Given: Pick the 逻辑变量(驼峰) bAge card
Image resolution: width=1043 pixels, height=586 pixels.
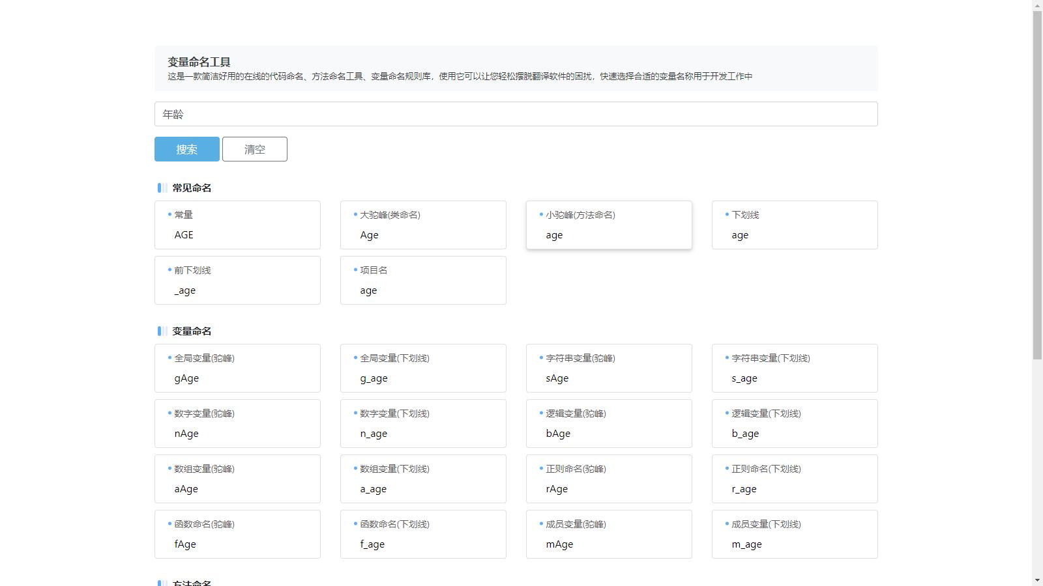Looking at the screenshot, I should tap(609, 424).
